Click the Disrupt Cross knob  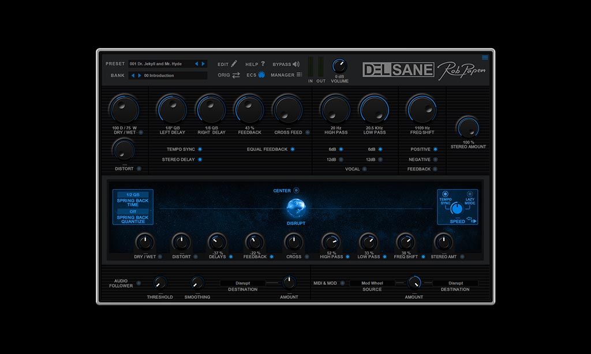coord(294,242)
